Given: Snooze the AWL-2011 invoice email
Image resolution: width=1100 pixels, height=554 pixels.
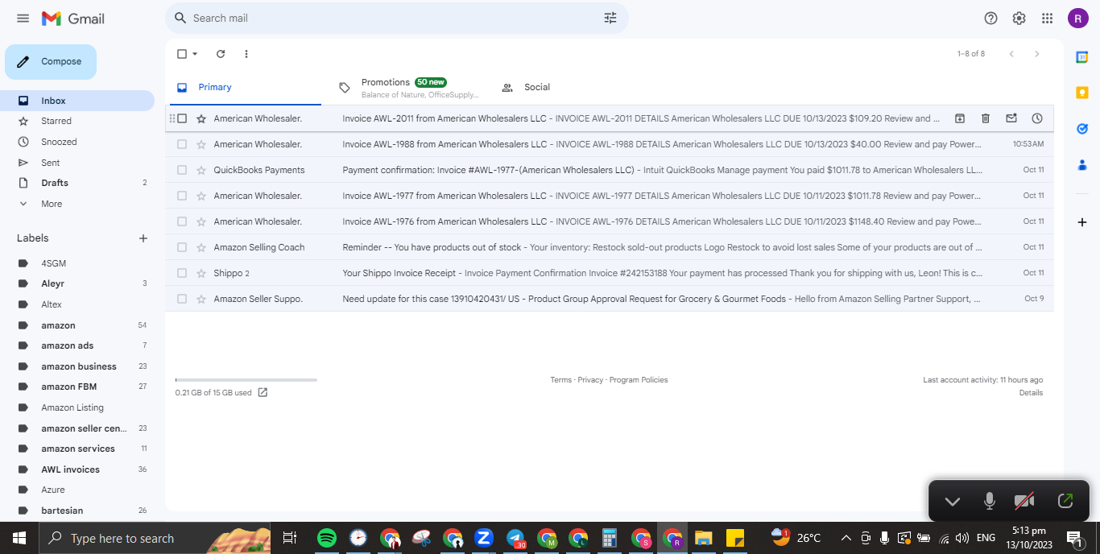Looking at the screenshot, I should click(1037, 118).
